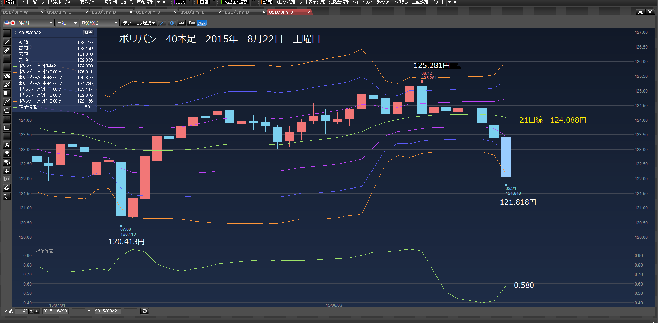Open the 本数 bar count dropdown arrow
The width and height of the screenshot is (658, 323).
click(31, 311)
